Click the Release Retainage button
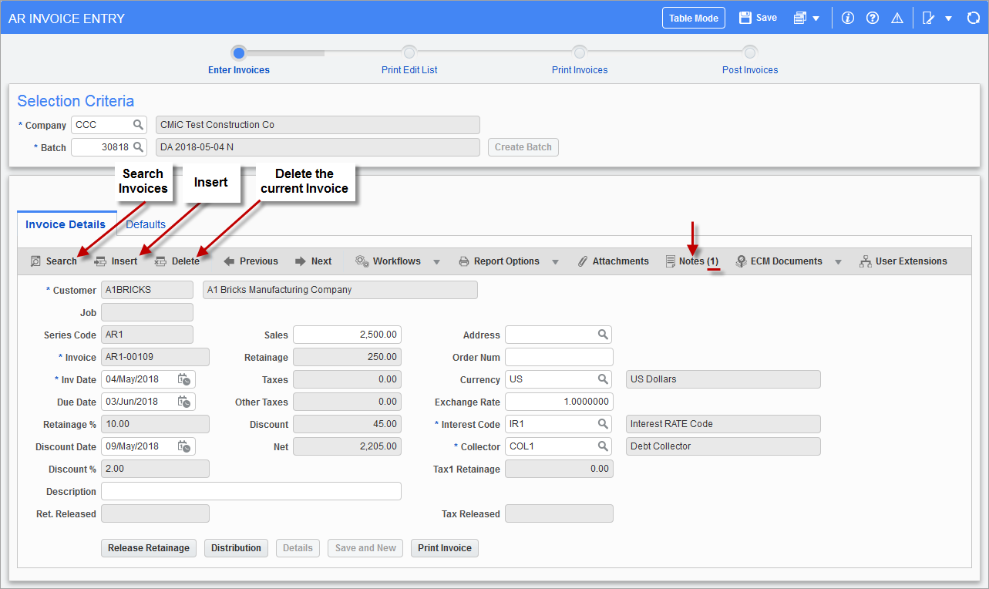Viewport: 989px width, 589px height. pyautogui.click(x=149, y=548)
